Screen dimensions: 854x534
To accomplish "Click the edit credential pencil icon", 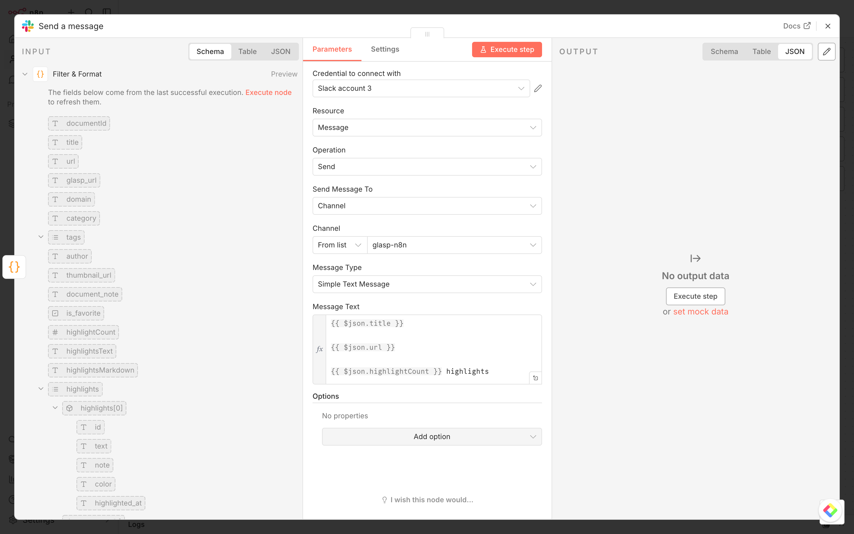I will click(537, 88).
